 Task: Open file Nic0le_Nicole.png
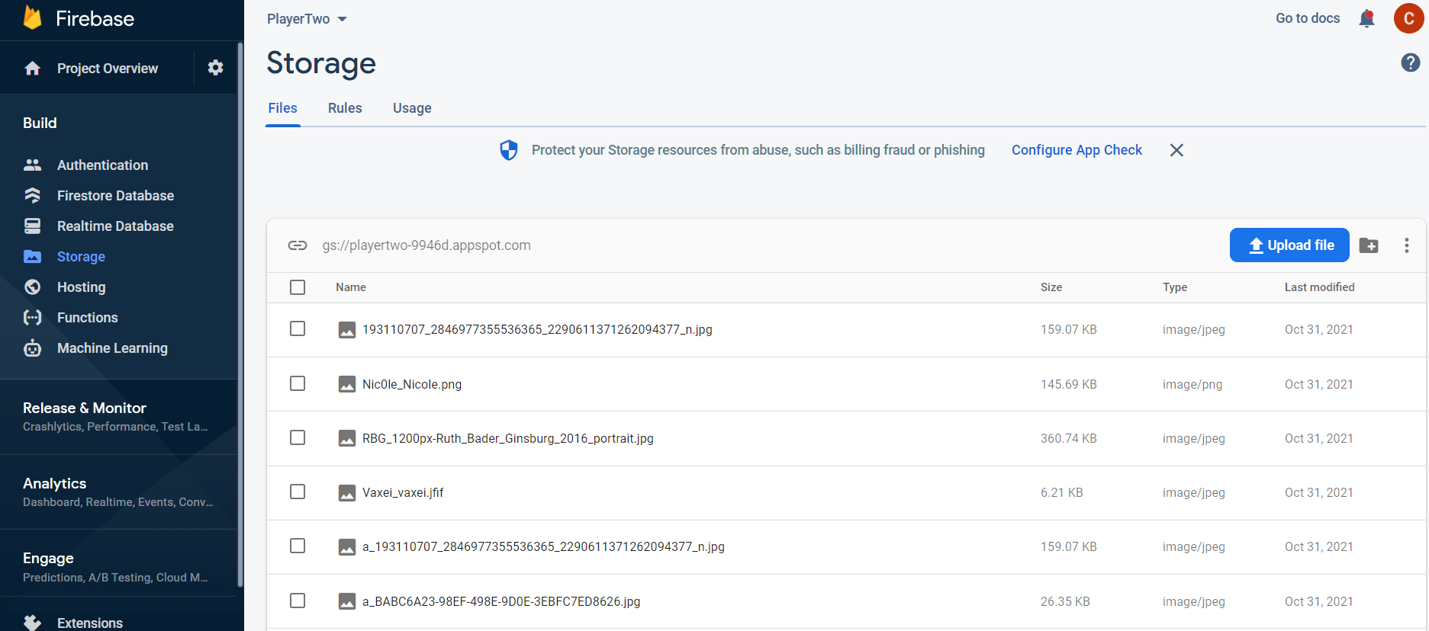click(x=412, y=384)
